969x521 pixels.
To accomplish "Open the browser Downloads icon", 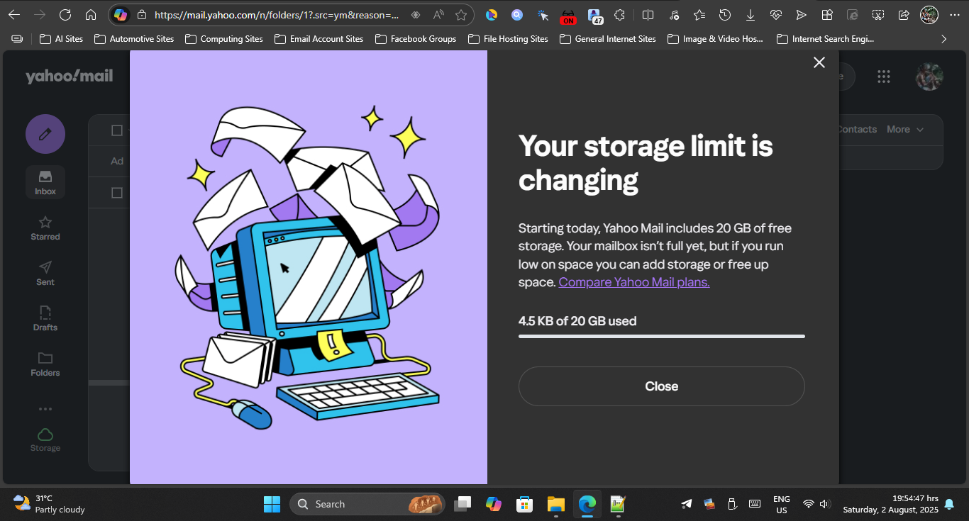I will (751, 15).
